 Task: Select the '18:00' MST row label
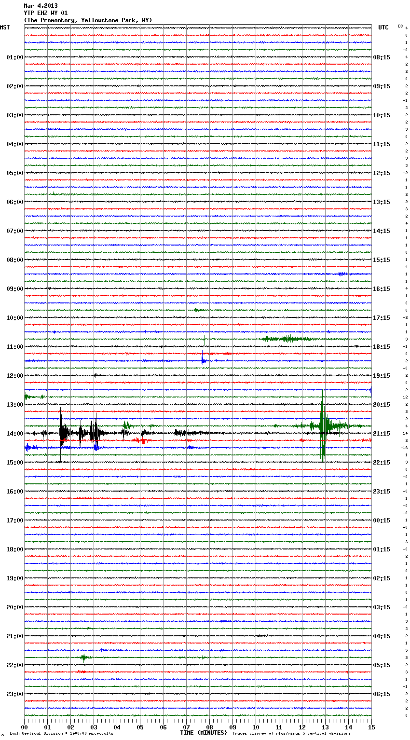[14, 549]
